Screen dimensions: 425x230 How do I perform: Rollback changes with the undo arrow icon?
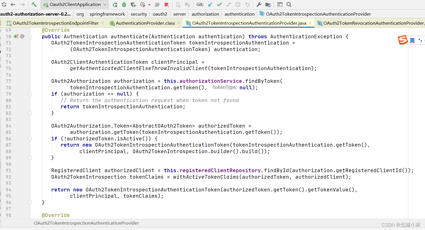click(247, 5)
